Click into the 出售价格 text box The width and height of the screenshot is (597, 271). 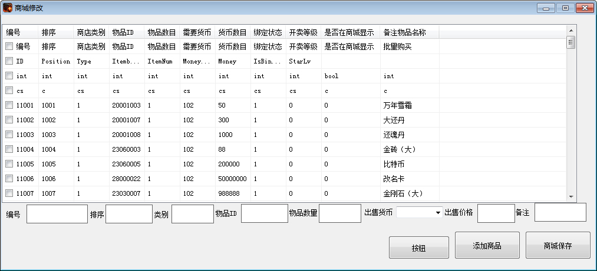point(496,213)
